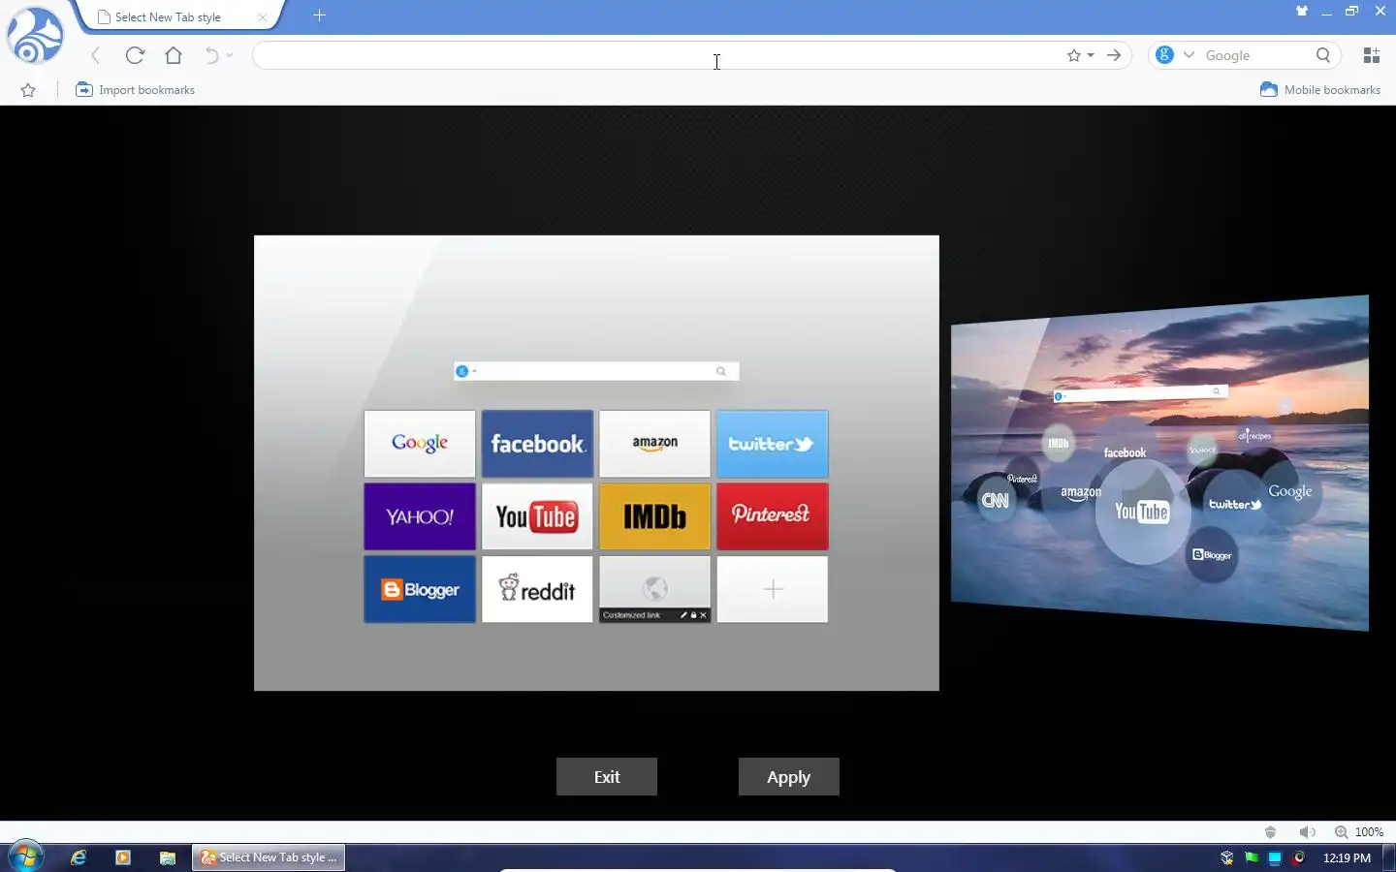Open Internet Explorer from taskbar
This screenshot has height=872, width=1396.
(x=79, y=857)
